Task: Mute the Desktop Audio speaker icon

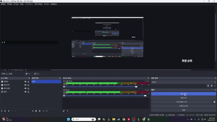Action: pos(64,87)
